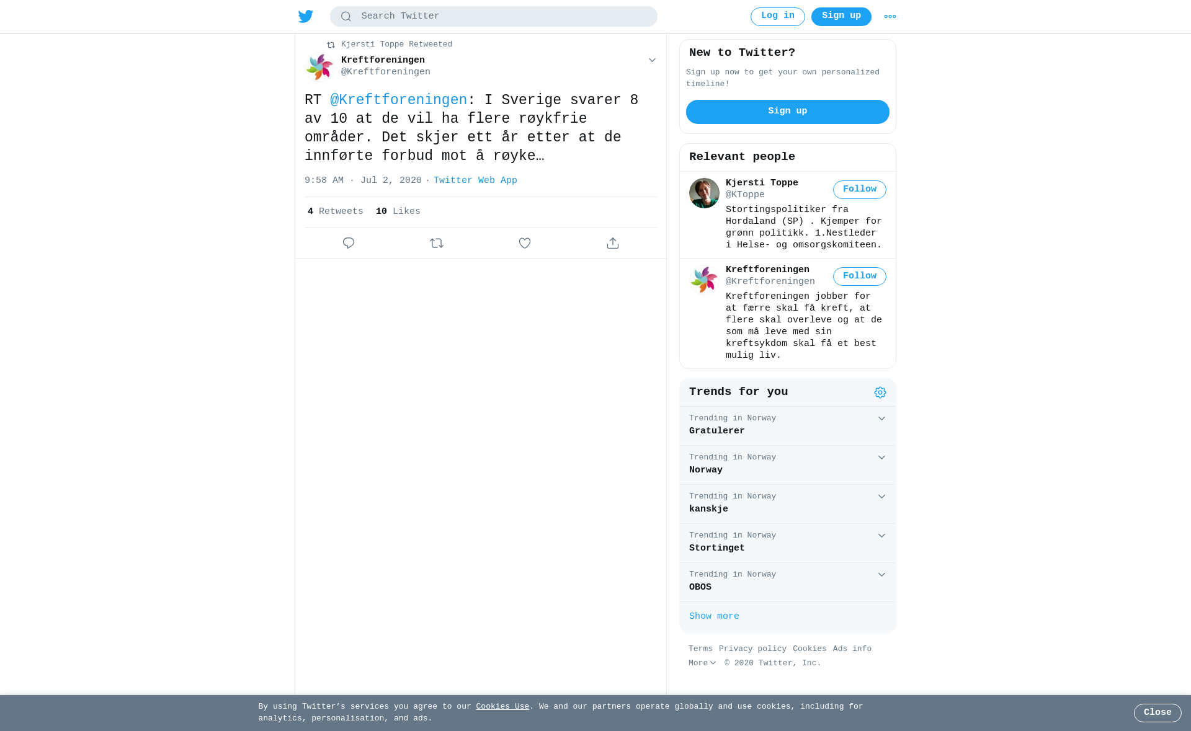Open the three-dot more menu
The height and width of the screenshot is (731, 1191).
(890, 17)
